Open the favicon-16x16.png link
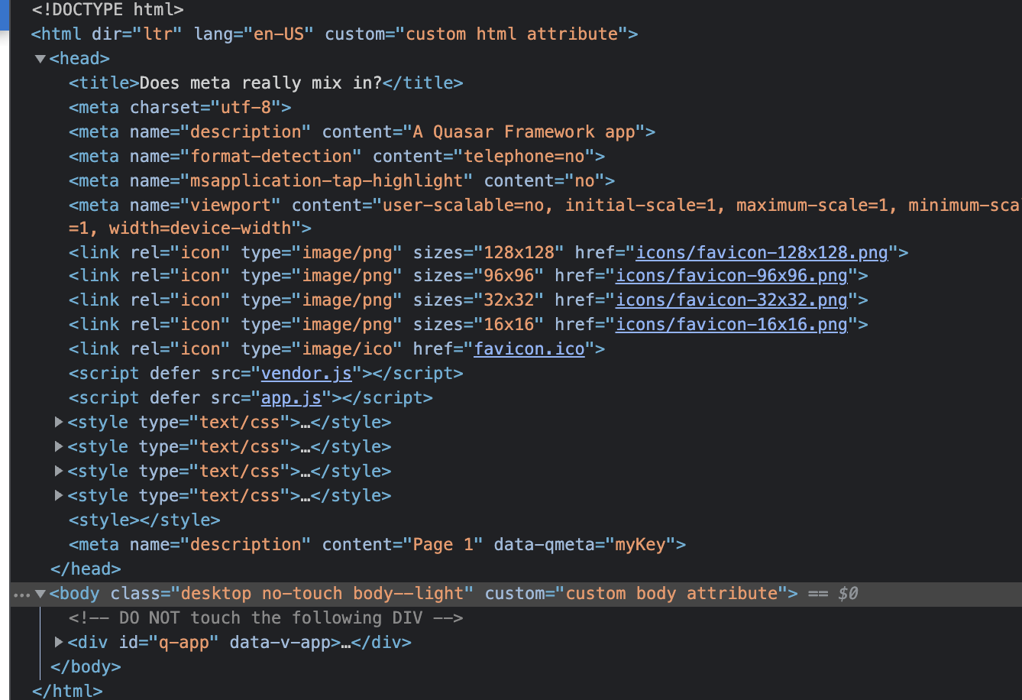Viewport: 1022px width, 700px height. tap(732, 325)
